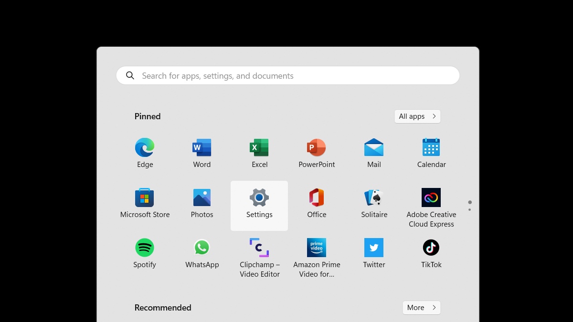
Task: Click the search magnifier icon
Action: click(x=130, y=75)
